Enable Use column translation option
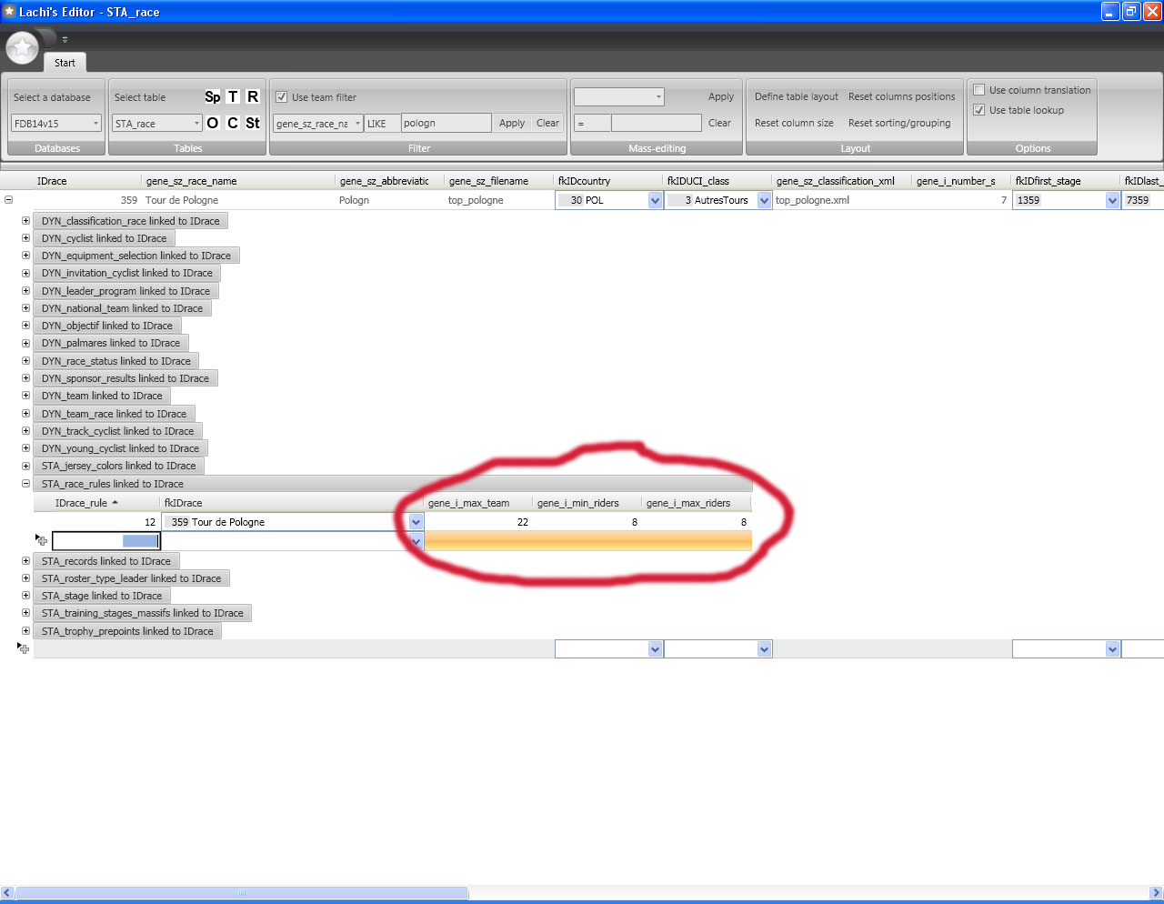Viewport: 1164px width, 904px height. [979, 90]
